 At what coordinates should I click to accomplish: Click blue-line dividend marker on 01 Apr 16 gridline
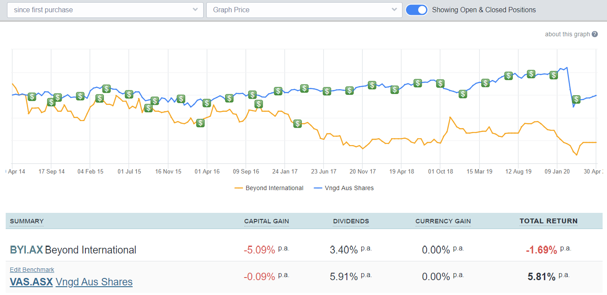click(207, 103)
